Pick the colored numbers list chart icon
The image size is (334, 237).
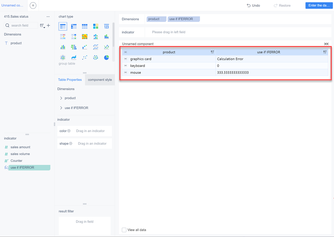(x=63, y=37)
